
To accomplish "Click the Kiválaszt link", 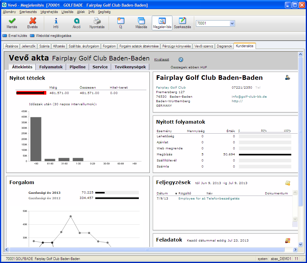I will pyautogui.click(x=162, y=60).
